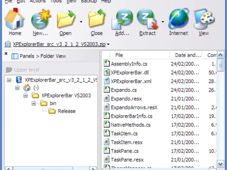Viewport: 227px width, 170px height.
Task: Collapse the (-) home tree node
Action: pyautogui.click(x=17, y=88)
